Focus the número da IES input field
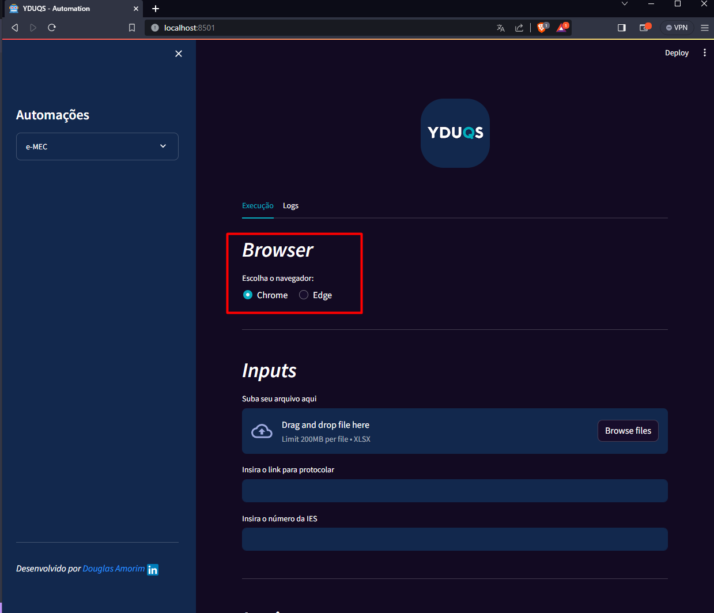Viewport: 714px width, 613px height. click(455, 539)
